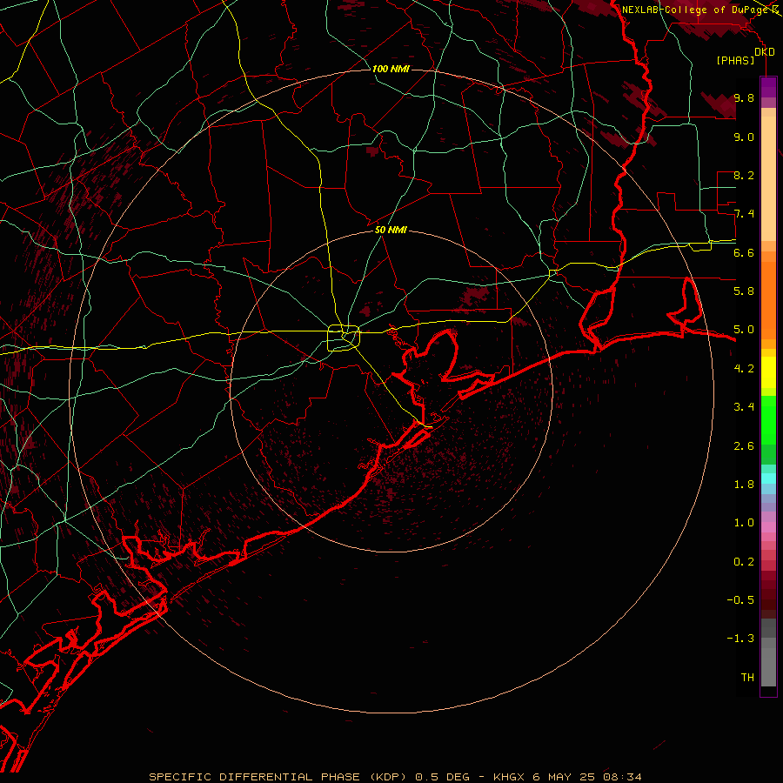The height and width of the screenshot is (783, 783).
Task: Click the 1.8 scale value
Action: point(744,485)
